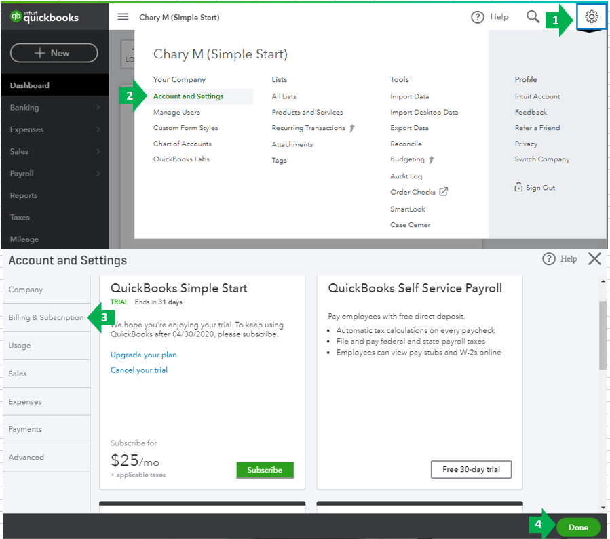Choose Import Data tool
This screenshot has width=610, height=539.
[x=410, y=96]
